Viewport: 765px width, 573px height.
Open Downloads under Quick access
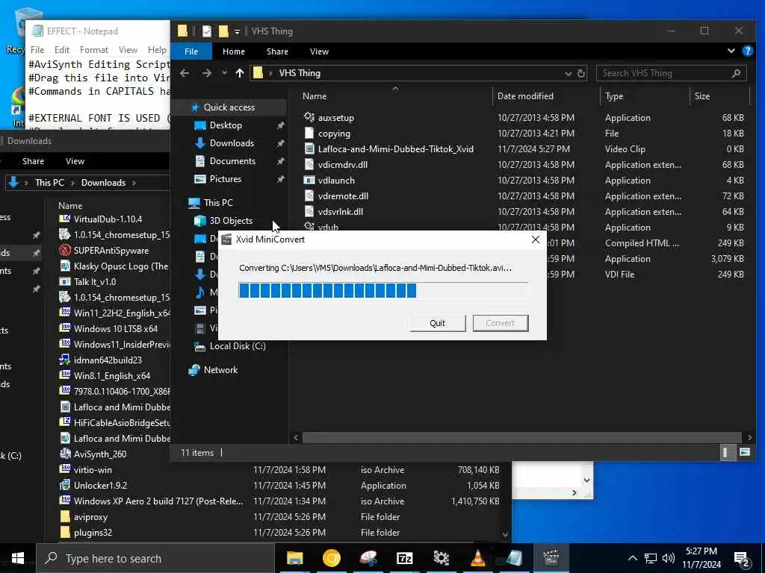tap(232, 143)
